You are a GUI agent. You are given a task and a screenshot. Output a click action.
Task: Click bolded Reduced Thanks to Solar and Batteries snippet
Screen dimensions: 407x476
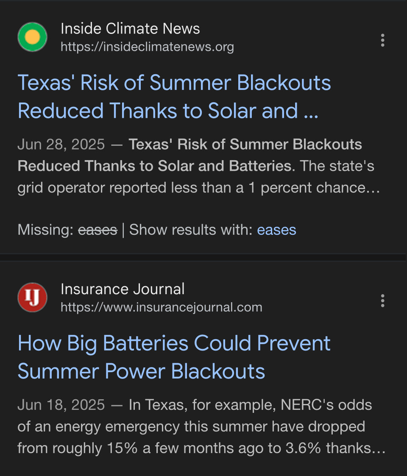(156, 166)
